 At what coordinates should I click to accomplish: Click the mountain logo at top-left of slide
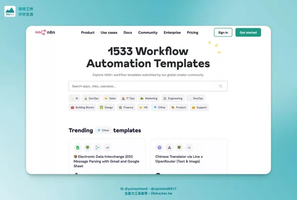10,11
